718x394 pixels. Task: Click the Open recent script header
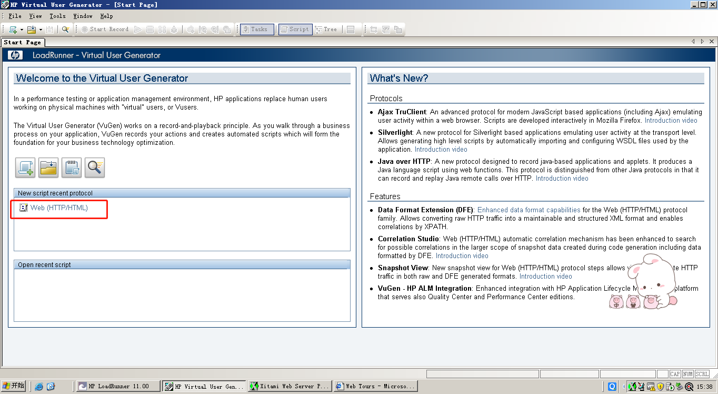click(182, 265)
